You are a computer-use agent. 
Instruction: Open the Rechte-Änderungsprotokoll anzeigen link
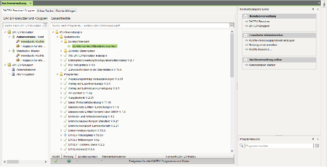pyautogui.click(x=269, y=40)
